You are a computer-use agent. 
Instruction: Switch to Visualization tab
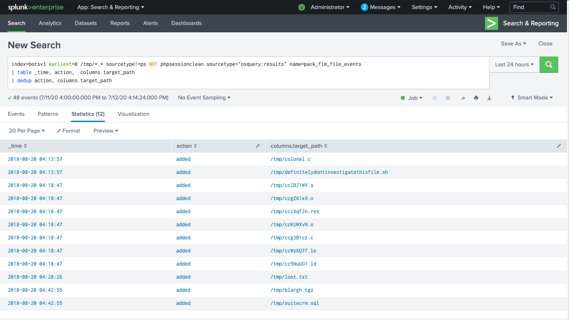[x=134, y=114]
